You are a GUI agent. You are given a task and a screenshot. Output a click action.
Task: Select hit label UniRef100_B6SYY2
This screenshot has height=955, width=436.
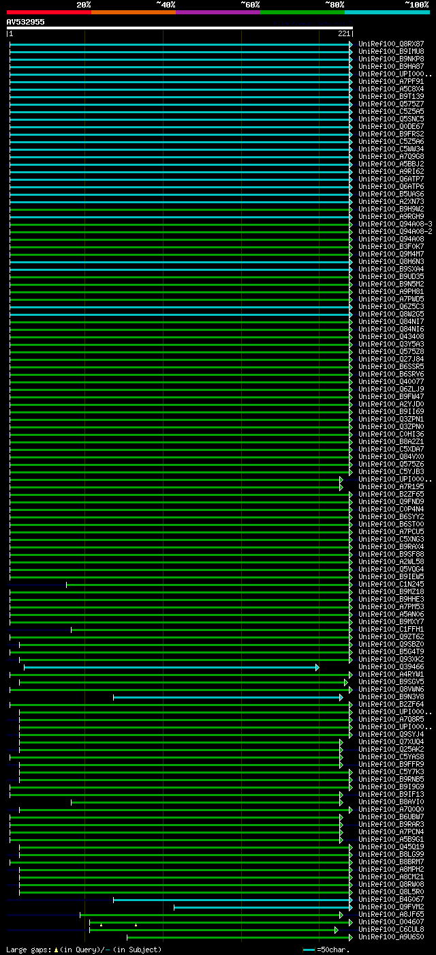pos(391,516)
